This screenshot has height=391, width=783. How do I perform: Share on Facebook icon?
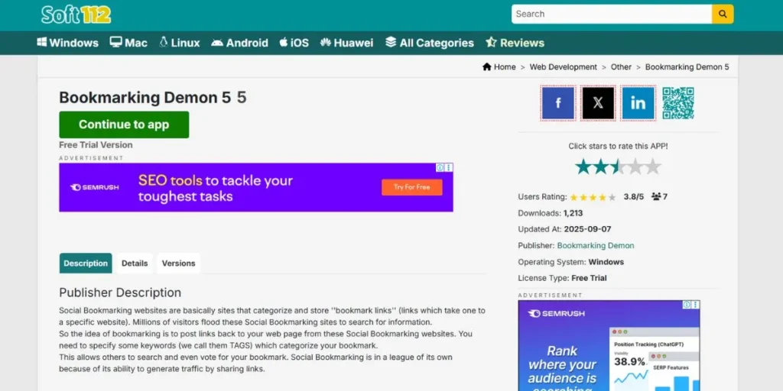(557, 103)
